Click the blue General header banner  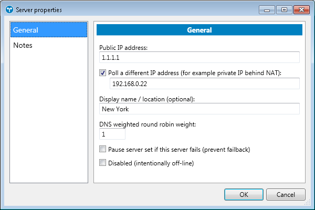[199, 30]
